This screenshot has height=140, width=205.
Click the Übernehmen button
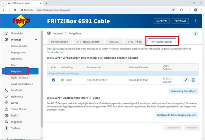(173, 127)
